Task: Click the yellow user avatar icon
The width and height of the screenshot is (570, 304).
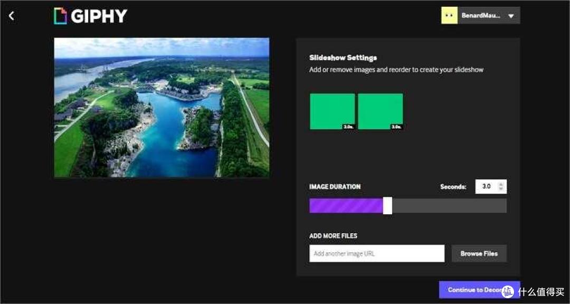Action: point(449,16)
